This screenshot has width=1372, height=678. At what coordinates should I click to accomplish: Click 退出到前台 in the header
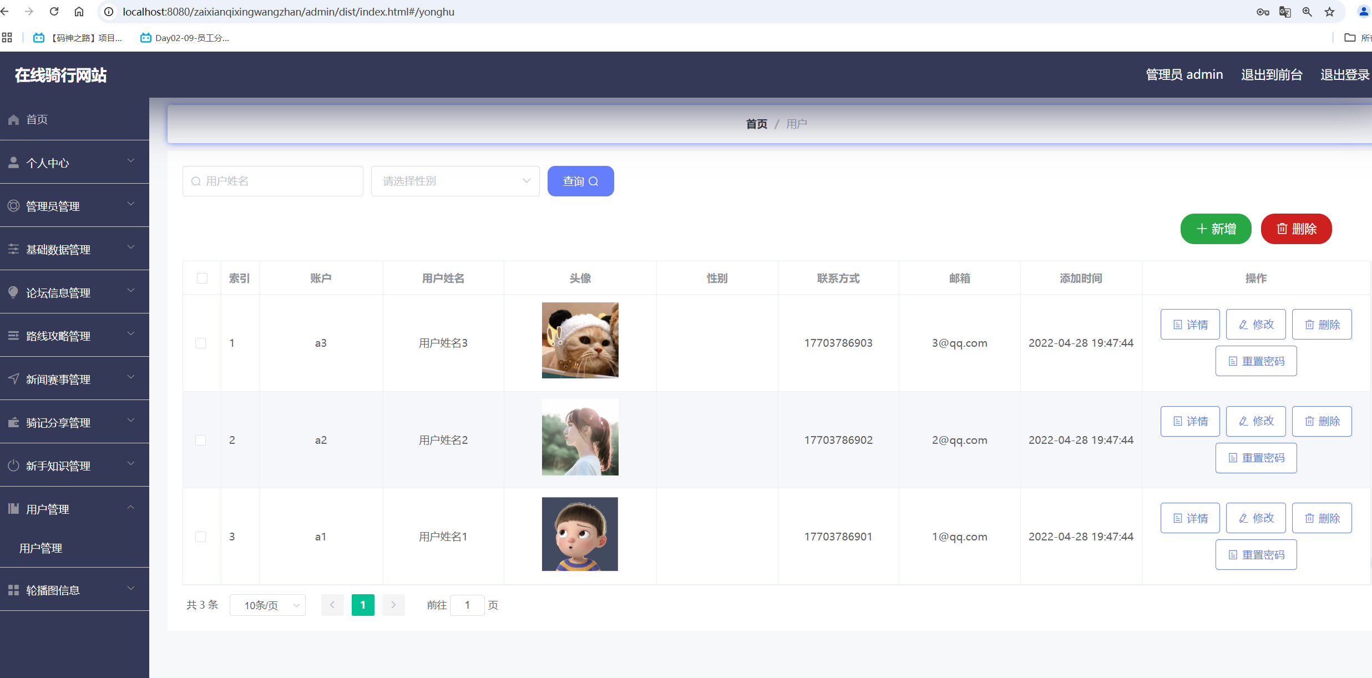[x=1272, y=74]
